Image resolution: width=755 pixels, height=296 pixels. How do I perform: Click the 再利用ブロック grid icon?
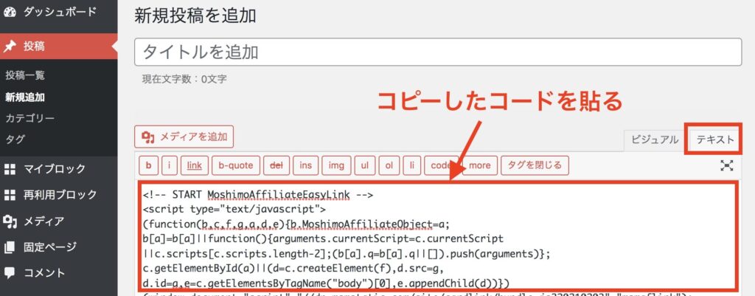tap(10, 196)
